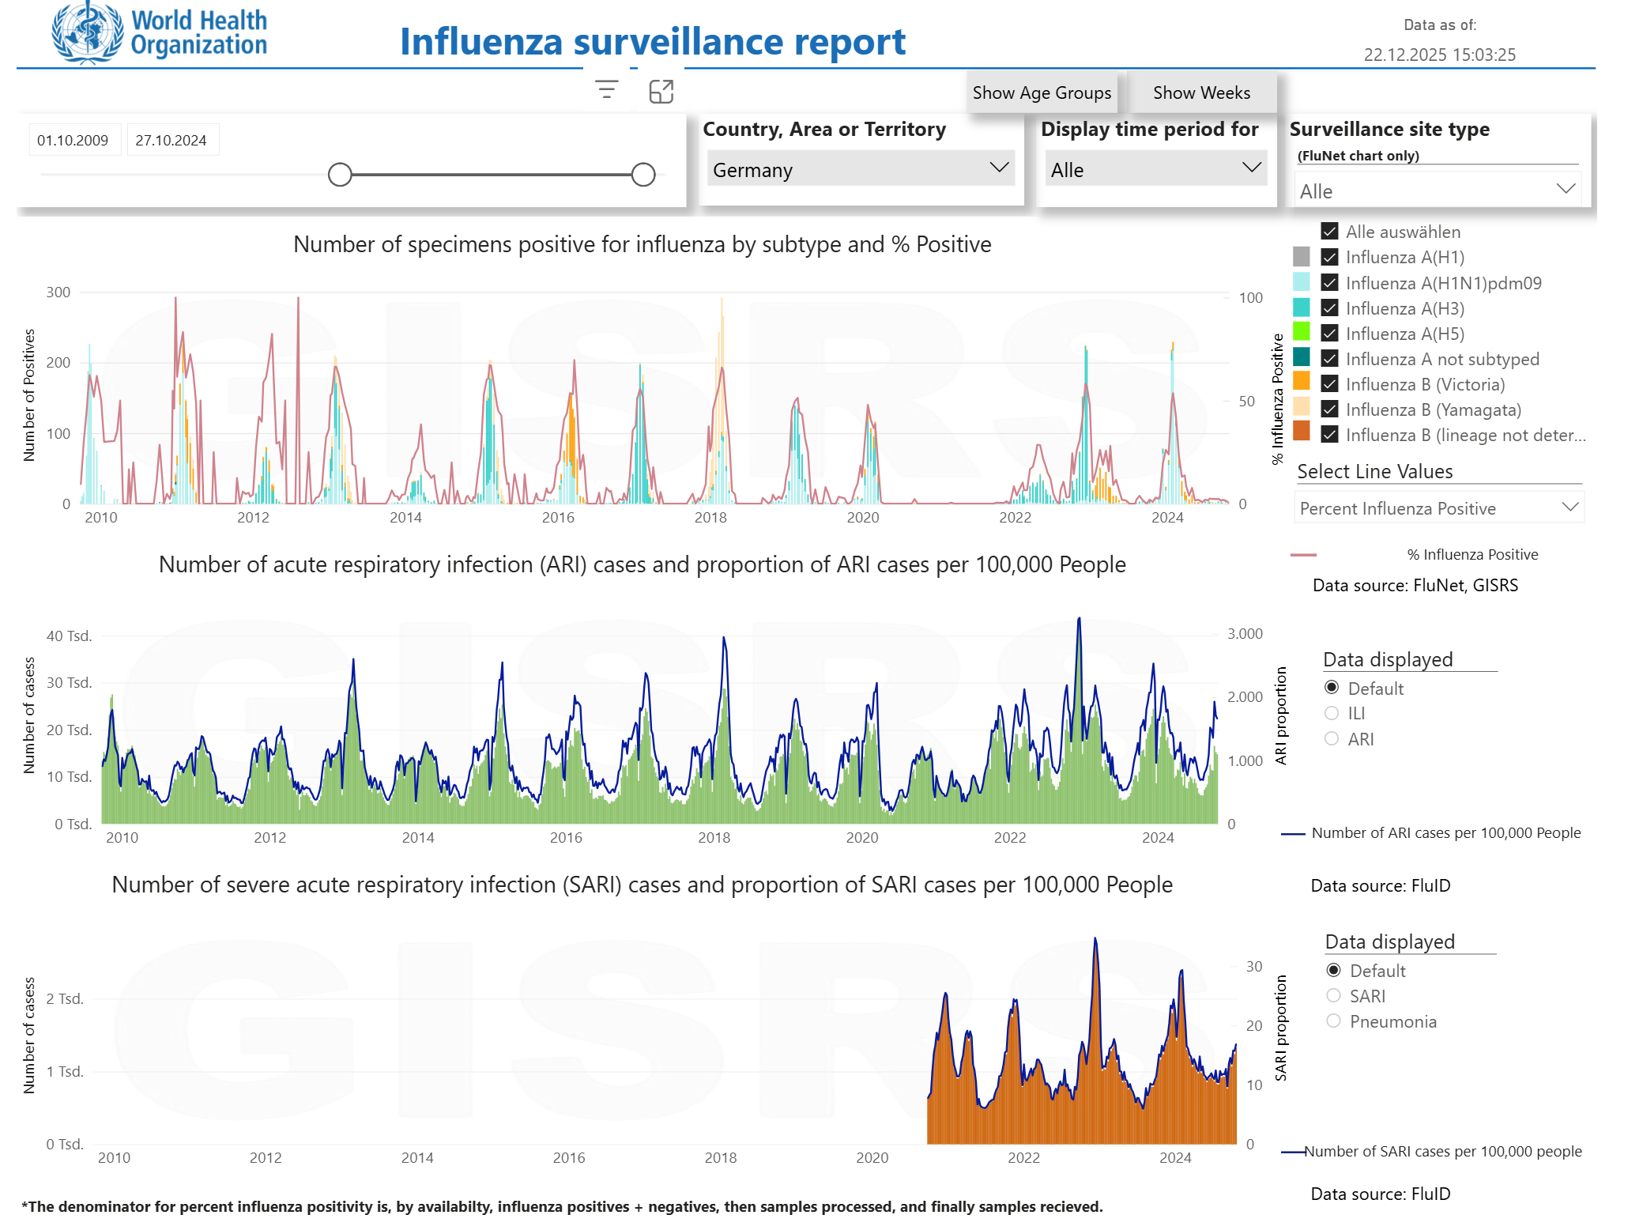Uncheck the Alle auswählen checkbox
Image resolution: width=1628 pixels, height=1230 pixels.
coord(1329,232)
